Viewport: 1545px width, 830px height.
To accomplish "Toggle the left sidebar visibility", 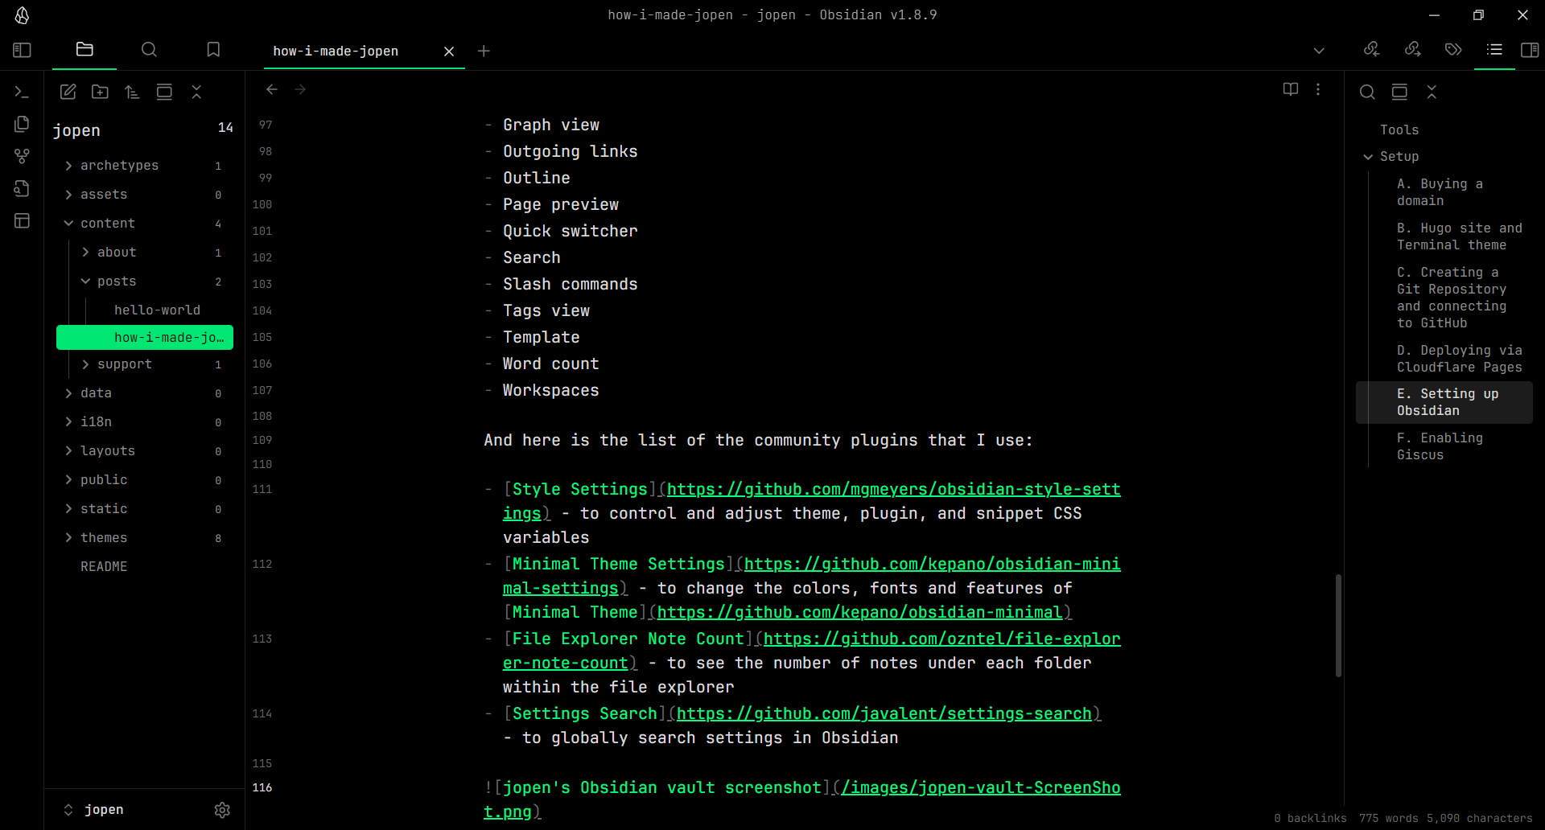I will click(22, 50).
